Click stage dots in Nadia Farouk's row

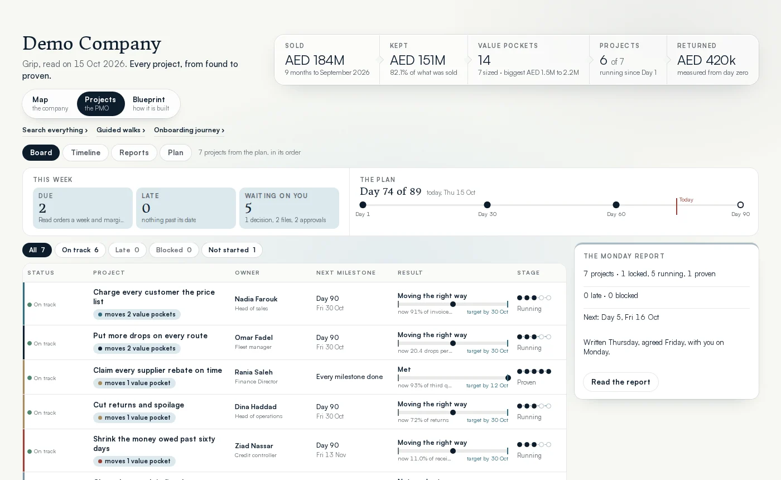pos(534,297)
